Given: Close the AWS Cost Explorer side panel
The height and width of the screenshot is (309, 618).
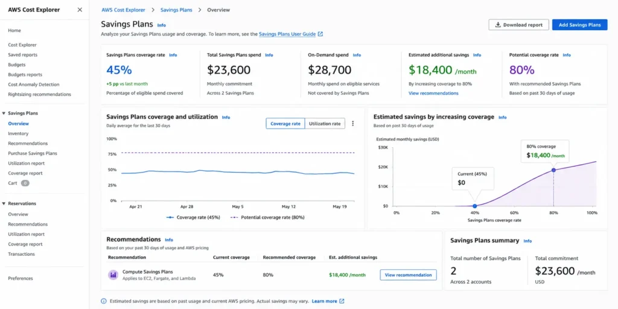Looking at the screenshot, I should tap(80, 10).
